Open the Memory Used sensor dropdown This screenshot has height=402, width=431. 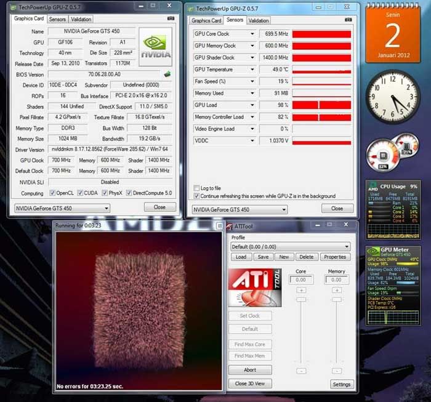click(252, 93)
